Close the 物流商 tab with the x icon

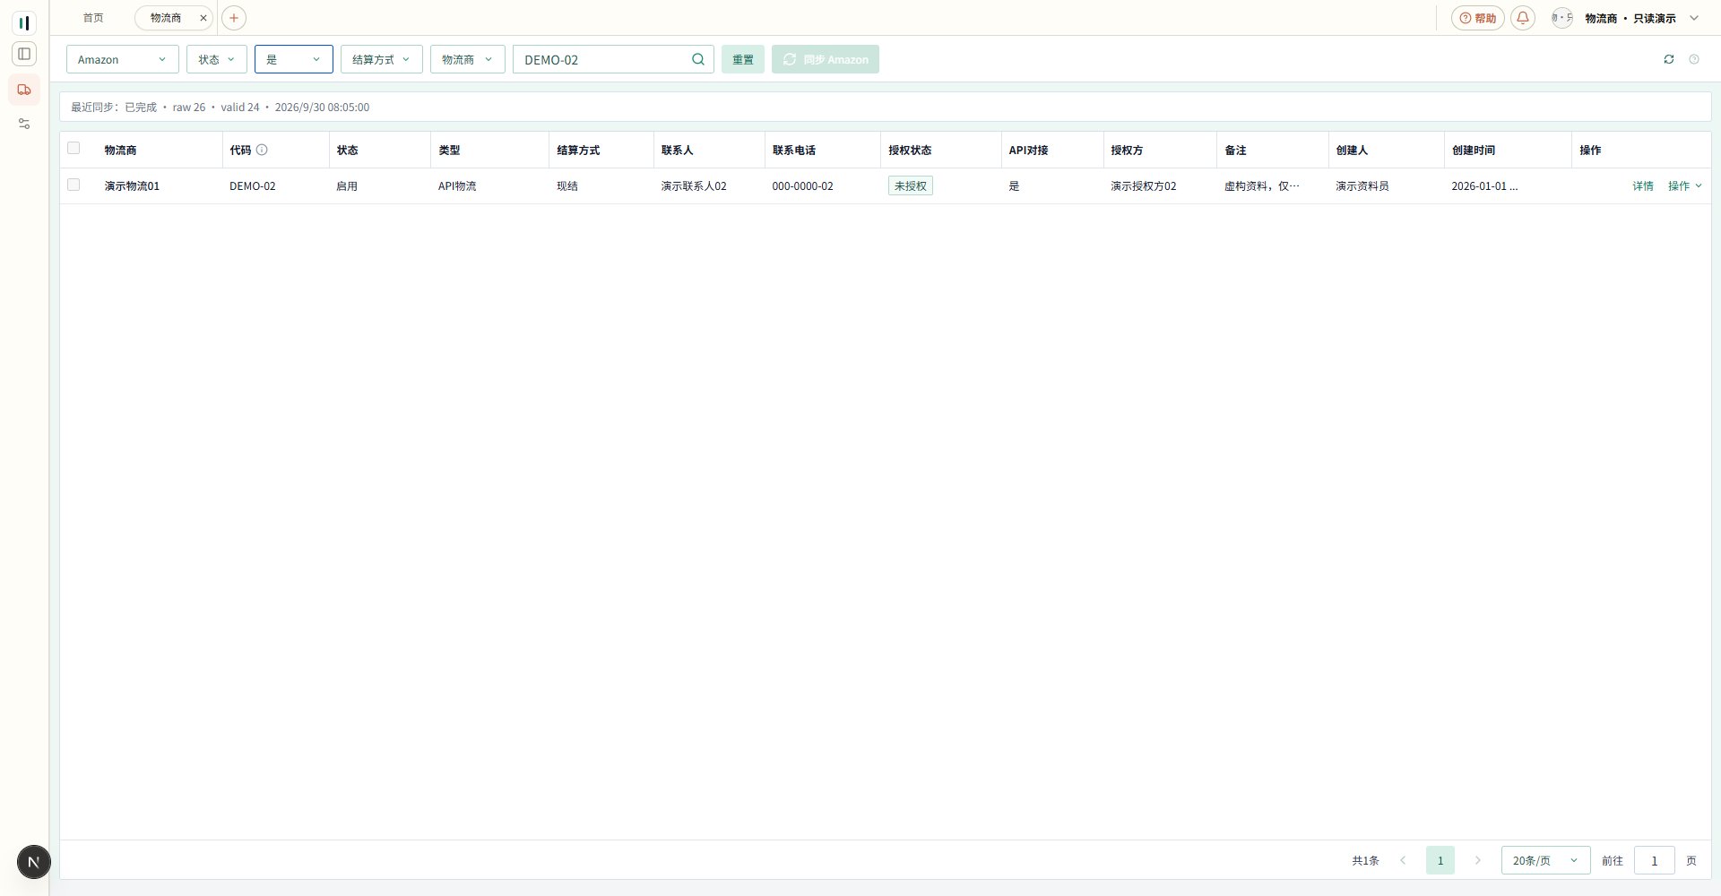point(203,18)
